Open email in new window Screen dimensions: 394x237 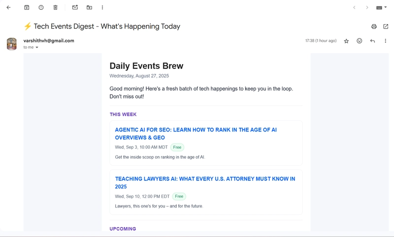(x=386, y=27)
